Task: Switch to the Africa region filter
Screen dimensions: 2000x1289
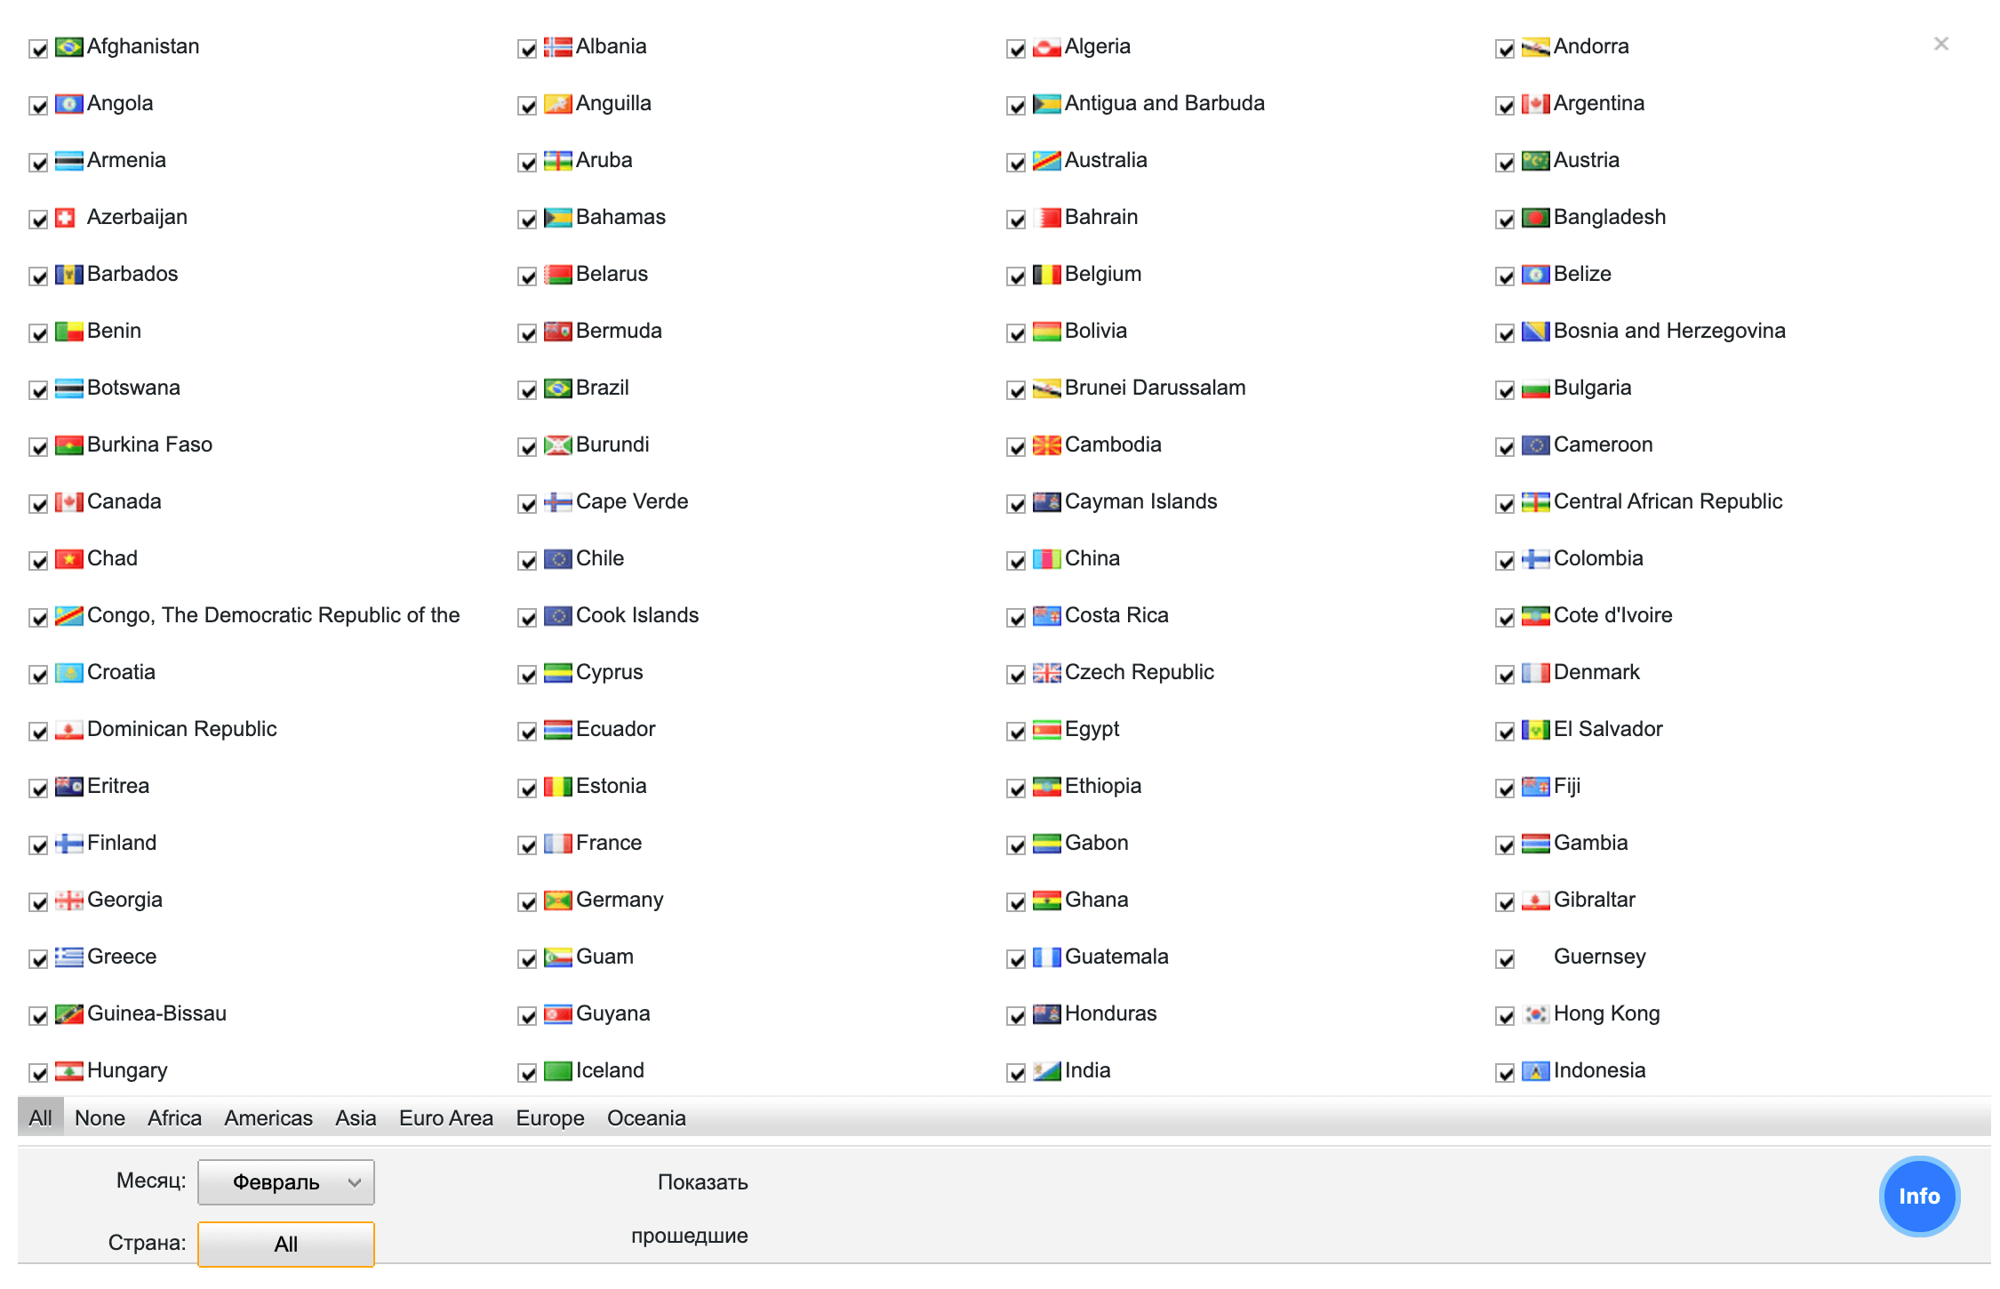Action: pyautogui.click(x=174, y=1118)
